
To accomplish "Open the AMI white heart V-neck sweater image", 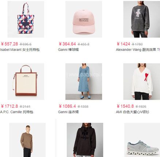I will 142,81.
